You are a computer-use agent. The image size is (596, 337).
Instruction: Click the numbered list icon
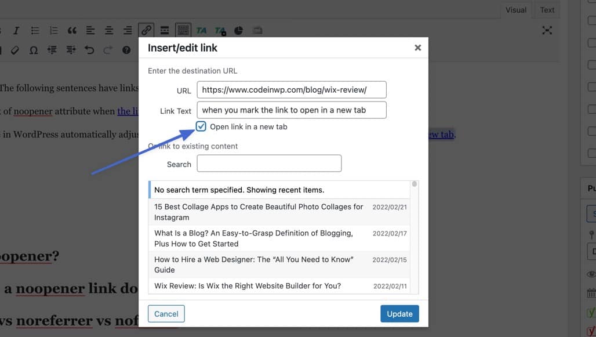[53, 30]
